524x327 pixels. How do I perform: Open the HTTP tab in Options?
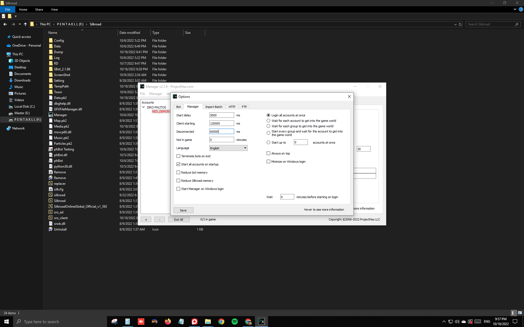click(232, 107)
